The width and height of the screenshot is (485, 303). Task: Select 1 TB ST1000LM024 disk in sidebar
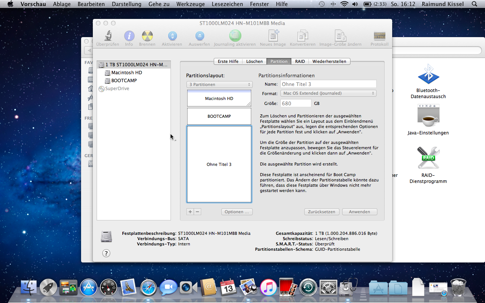(134, 65)
